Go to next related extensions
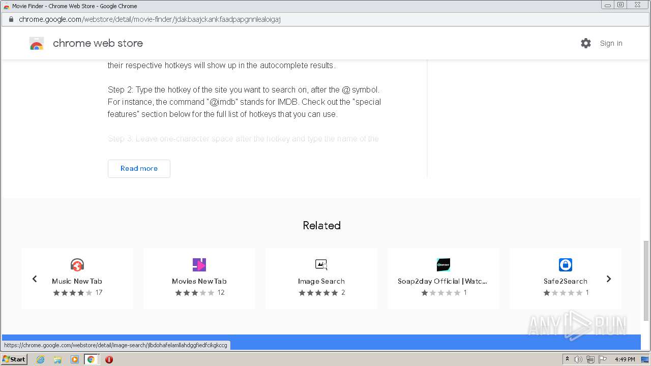This screenshot has width=651, height=366. (609, 279)
